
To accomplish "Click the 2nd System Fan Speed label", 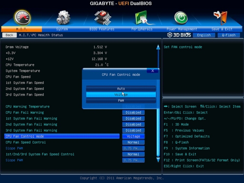I will [x=25, y=88].
